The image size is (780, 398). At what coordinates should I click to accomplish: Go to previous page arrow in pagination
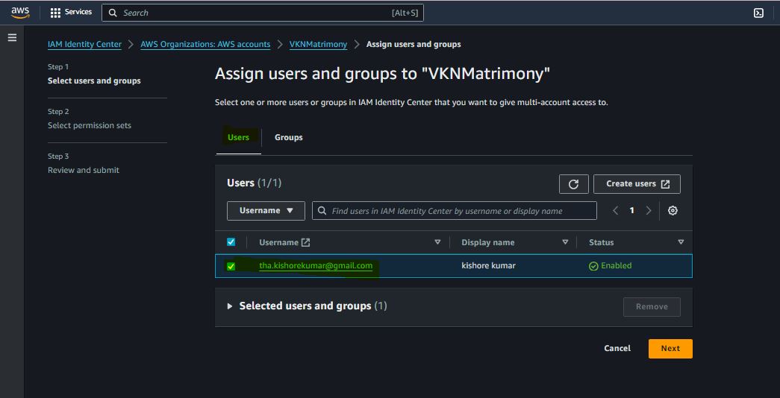pyautogui.click(x=616, y=211)
